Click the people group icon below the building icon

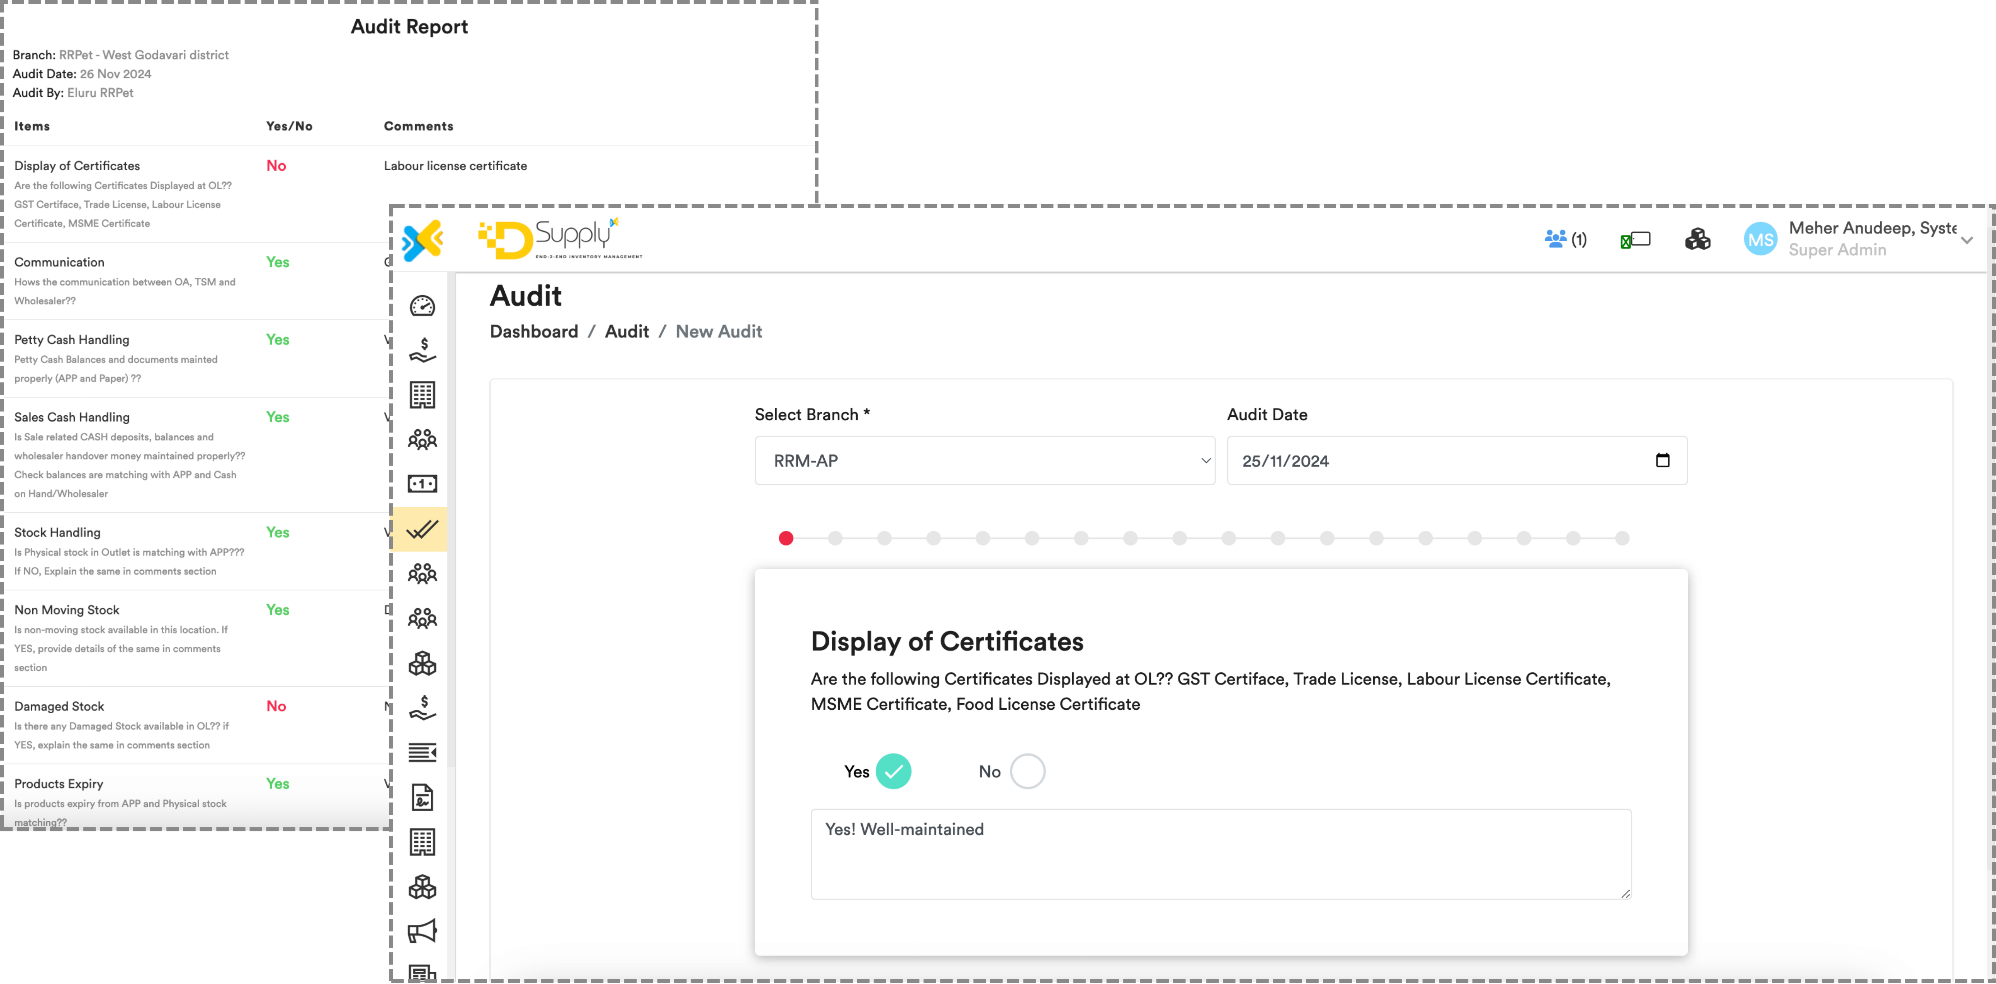pos(422,439)
